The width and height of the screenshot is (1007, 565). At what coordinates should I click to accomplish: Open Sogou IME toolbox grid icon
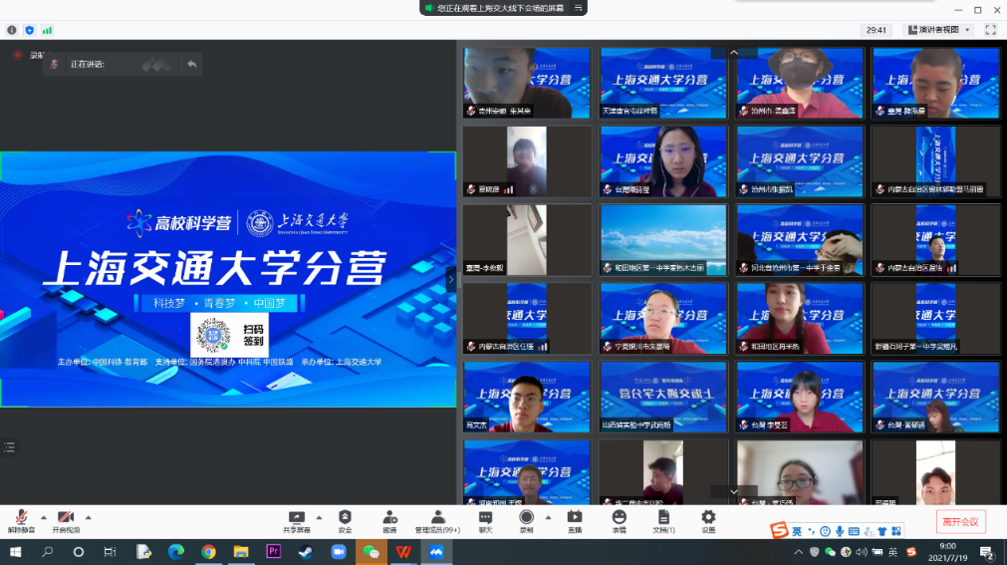895,531
